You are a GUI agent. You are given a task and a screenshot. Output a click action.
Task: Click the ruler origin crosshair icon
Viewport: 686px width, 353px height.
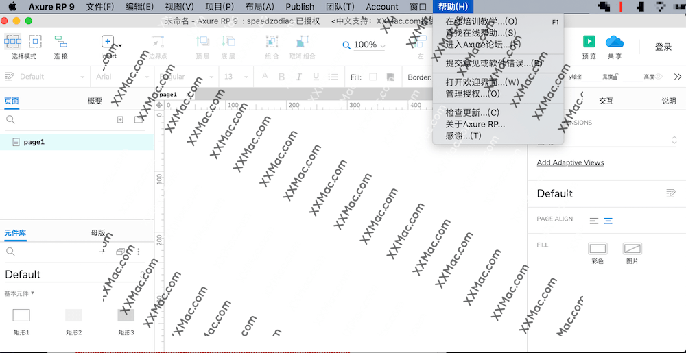(159, 105)
